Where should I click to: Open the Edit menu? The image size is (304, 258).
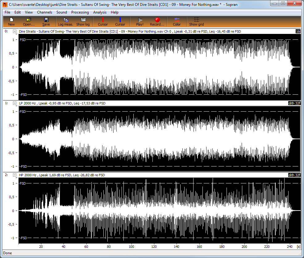click(x=18, y=12)
